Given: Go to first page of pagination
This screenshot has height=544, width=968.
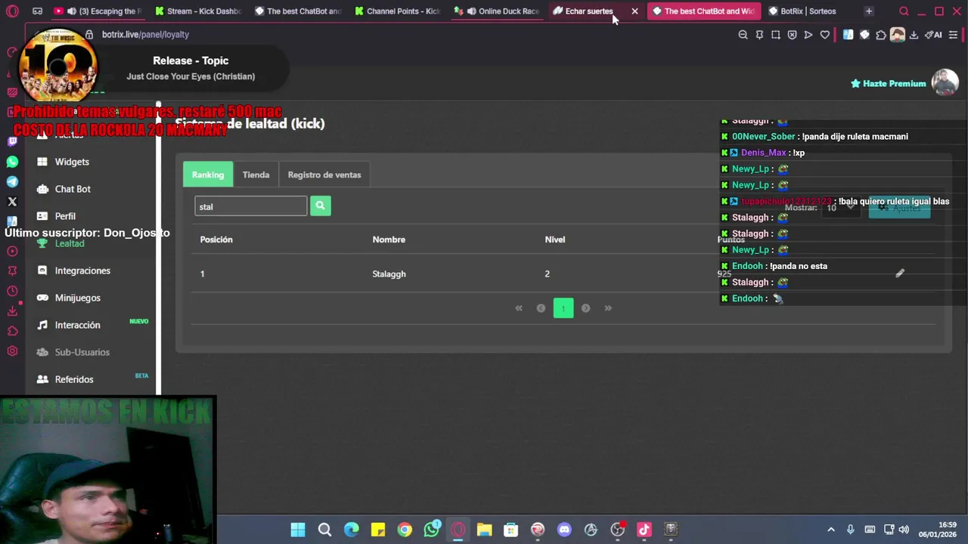Looking at the screenshot, I should click(x=519, y=308).
